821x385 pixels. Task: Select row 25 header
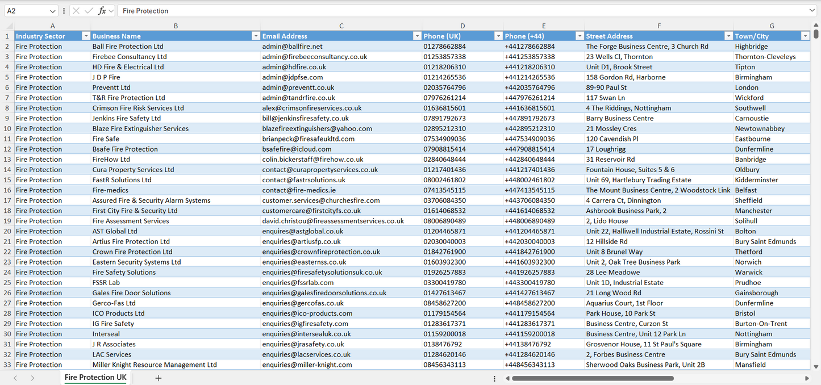[x=7, y=282]
